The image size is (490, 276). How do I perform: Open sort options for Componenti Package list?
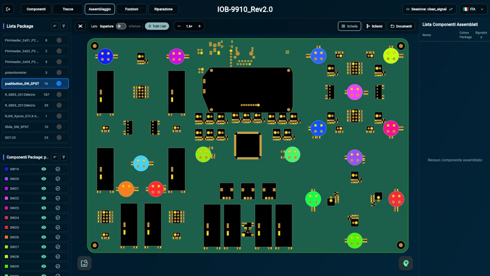tap(55, 157)
